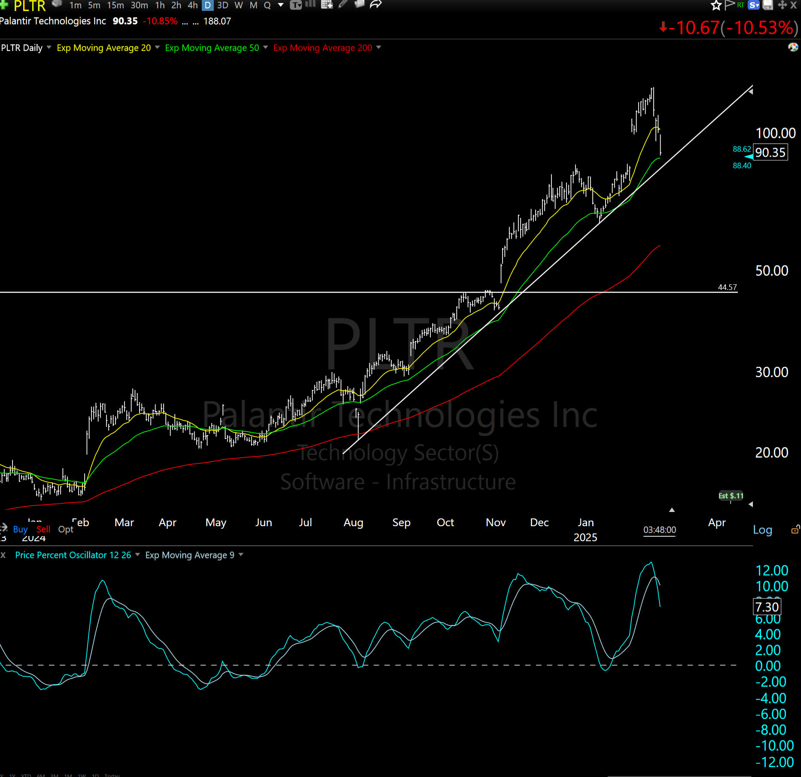Open the text tool T icon
Viewport: 801px width, 777px height.
pos(296,5)
